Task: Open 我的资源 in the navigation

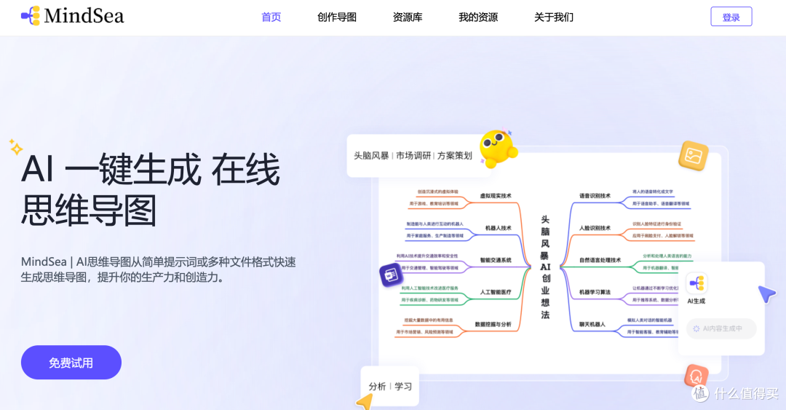Action: (478, 17)
